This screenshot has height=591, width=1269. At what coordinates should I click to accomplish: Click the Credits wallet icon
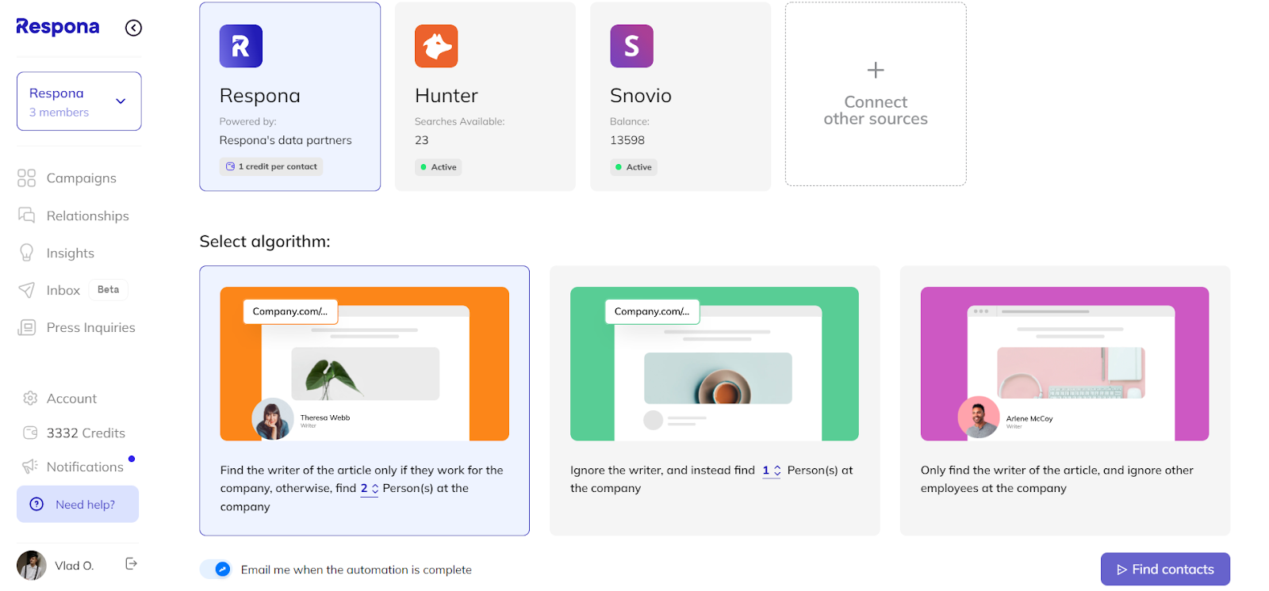click(30, 433)
